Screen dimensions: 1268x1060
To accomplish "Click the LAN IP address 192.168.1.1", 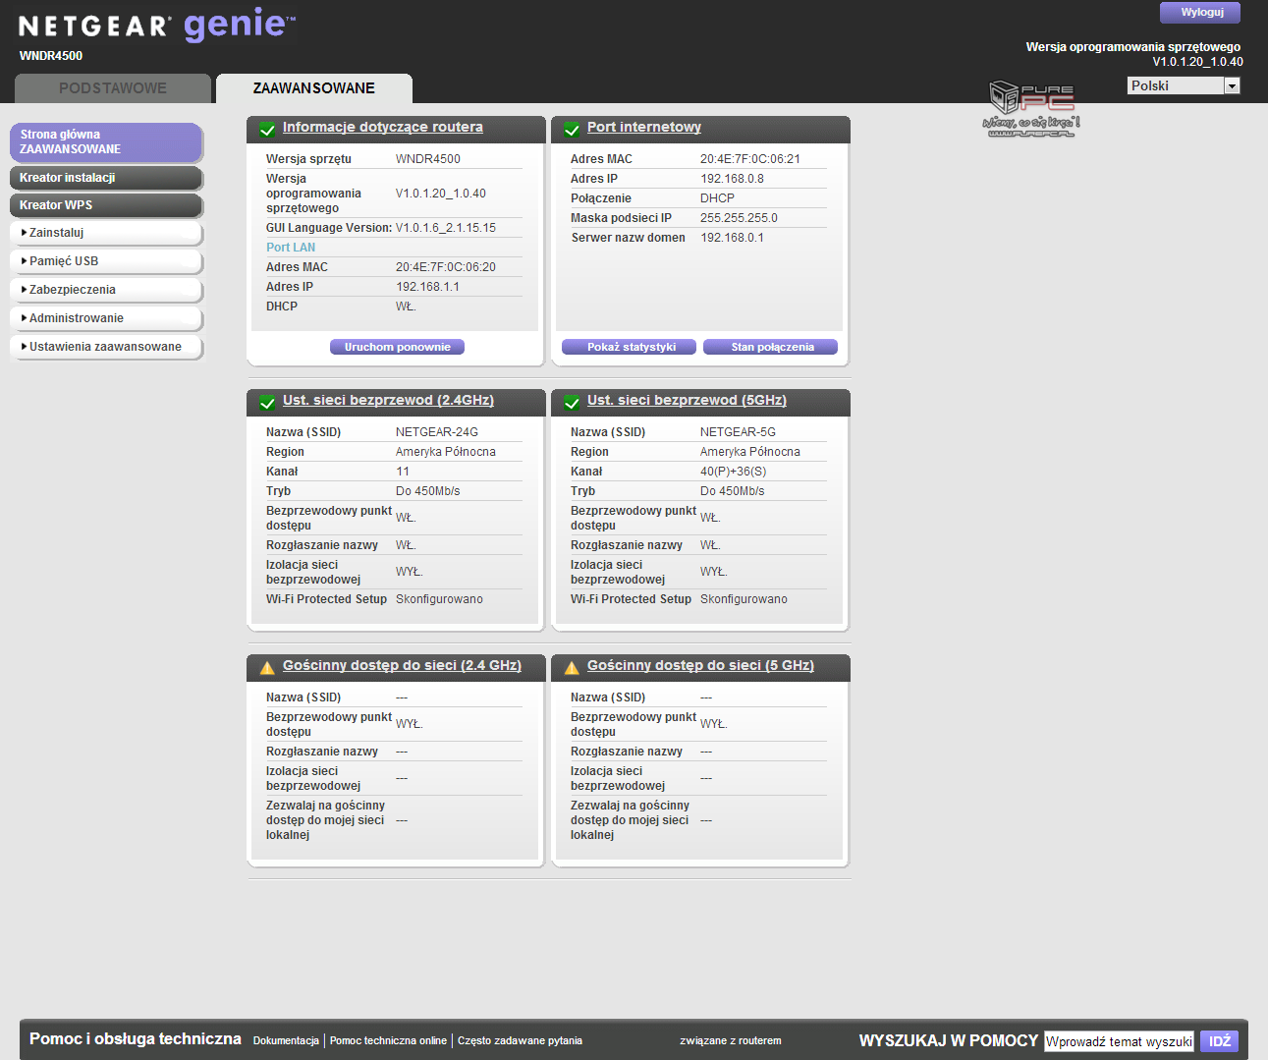I will pyautogui.click(x=427, y=287).
